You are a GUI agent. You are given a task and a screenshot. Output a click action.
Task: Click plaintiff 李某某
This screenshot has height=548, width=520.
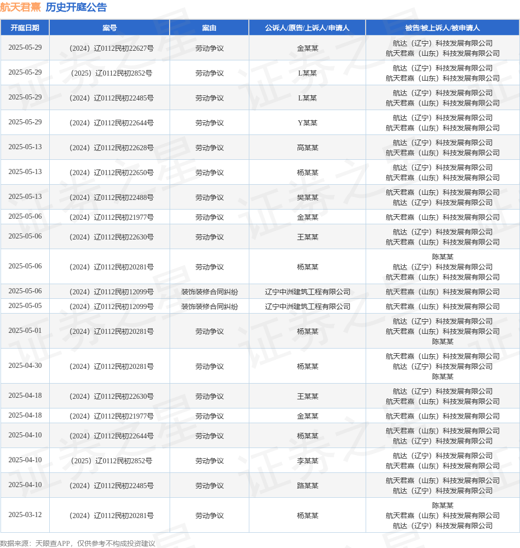[307, 461]
